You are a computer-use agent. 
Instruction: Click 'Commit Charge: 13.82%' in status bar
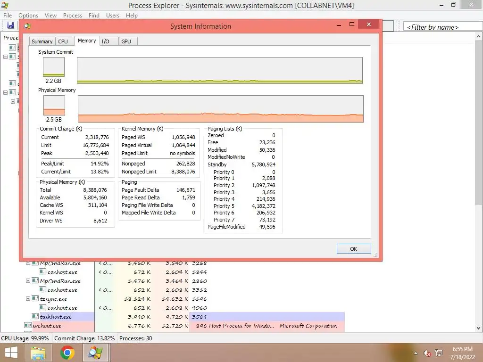tap(84, 338)
